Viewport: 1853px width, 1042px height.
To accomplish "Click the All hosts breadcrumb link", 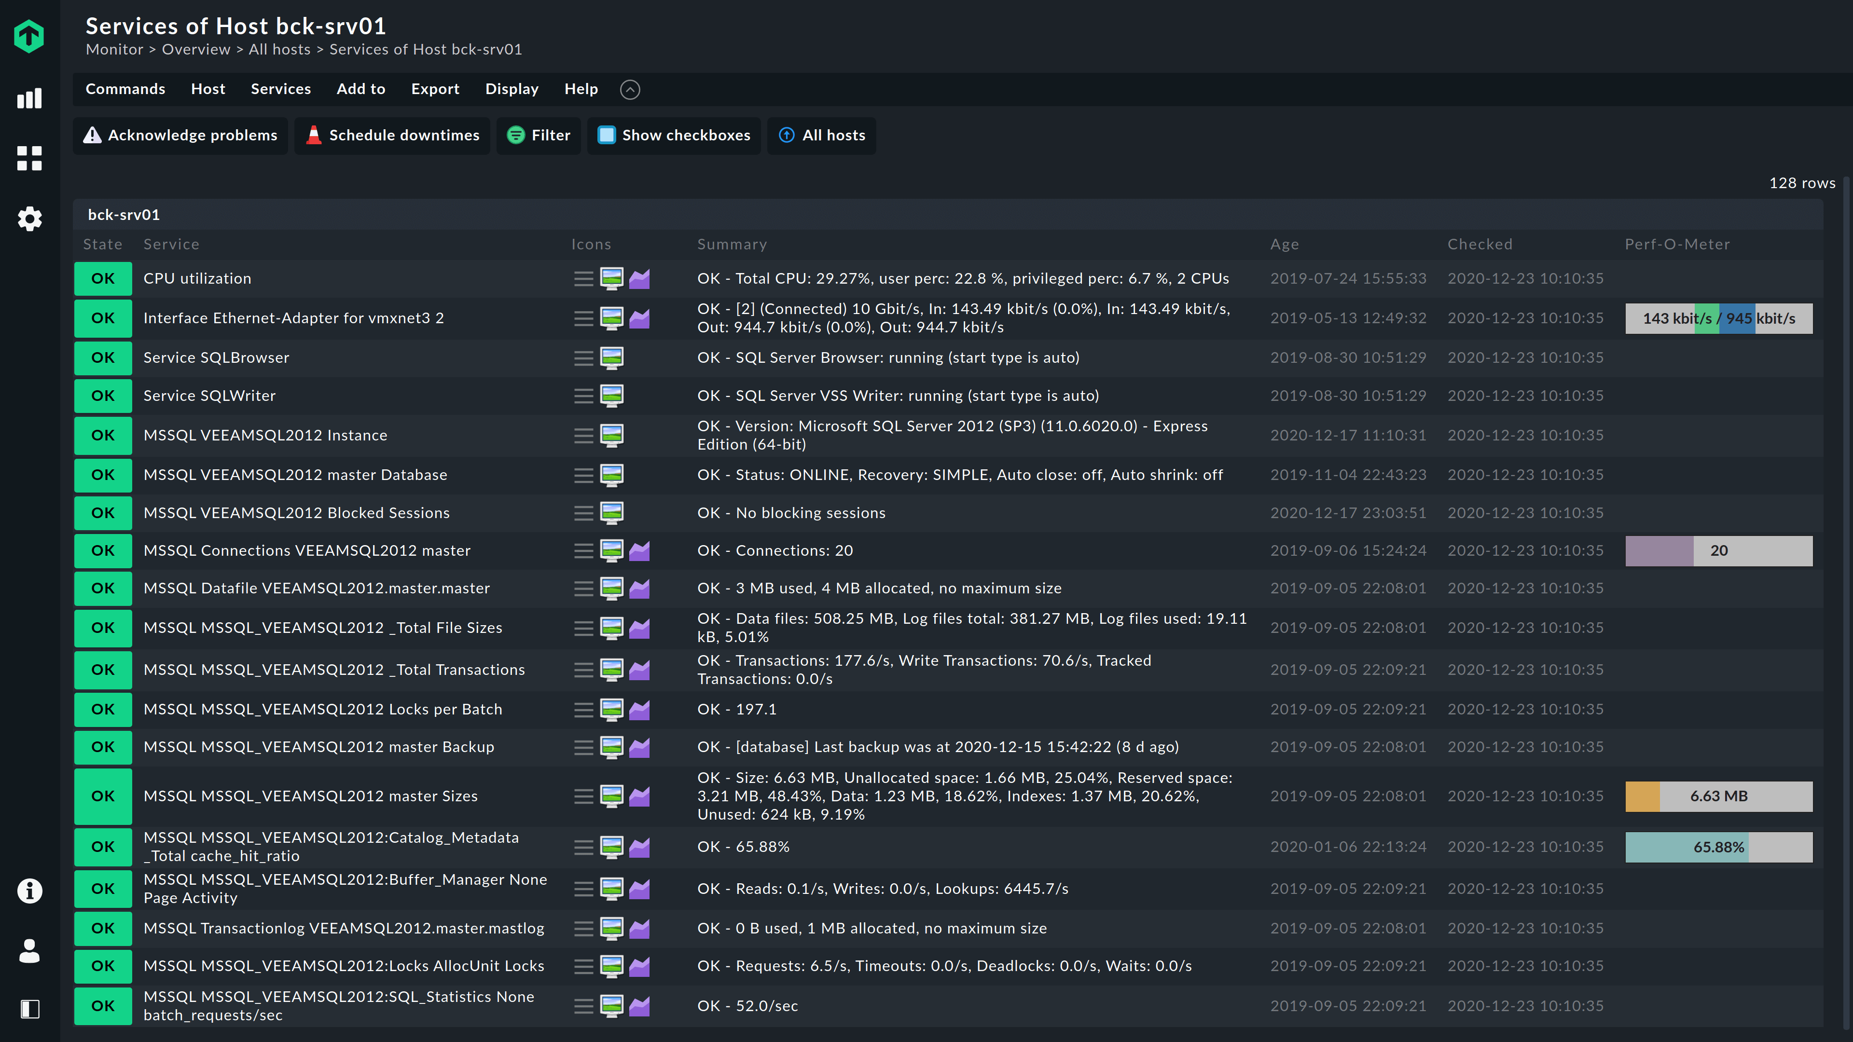I will [279, 50].
